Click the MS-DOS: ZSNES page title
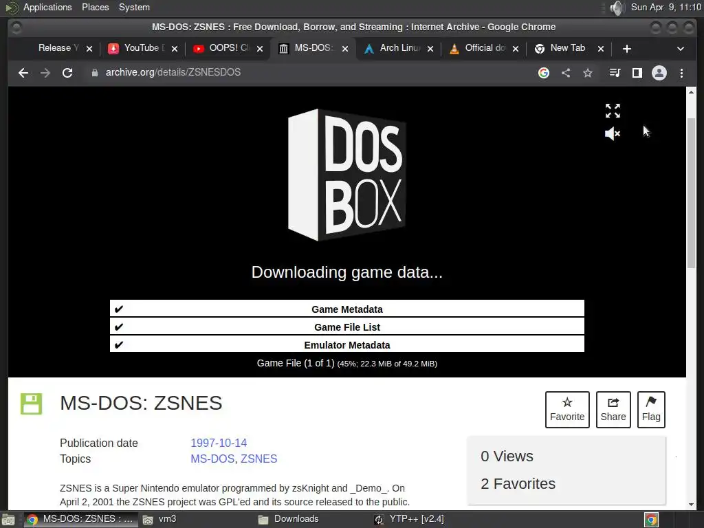Viewport: 704px width, 528px height. coord(141,403)
